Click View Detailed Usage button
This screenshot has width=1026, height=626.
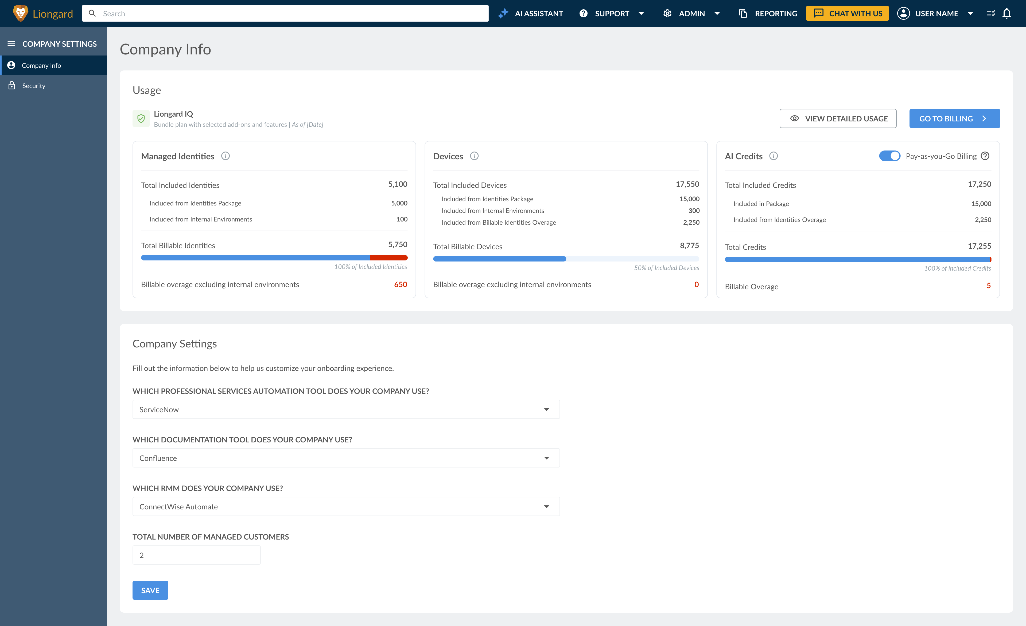[x=838, y=118]
